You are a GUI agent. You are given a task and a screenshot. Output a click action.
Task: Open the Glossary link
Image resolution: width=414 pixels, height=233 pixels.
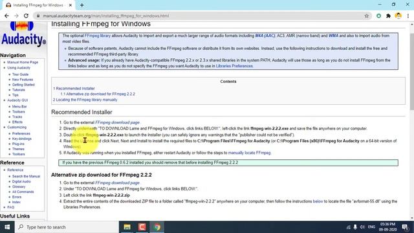[x=19, y=186]
